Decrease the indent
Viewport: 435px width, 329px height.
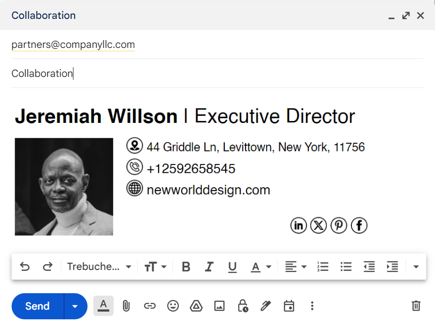click(x=369, y=267)
